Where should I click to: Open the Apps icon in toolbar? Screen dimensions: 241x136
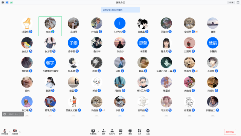tap(140, 132)
